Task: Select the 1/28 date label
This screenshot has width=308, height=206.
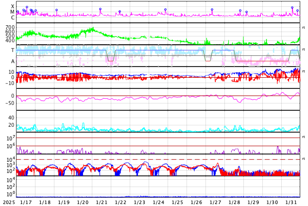Action: [234, 202]
